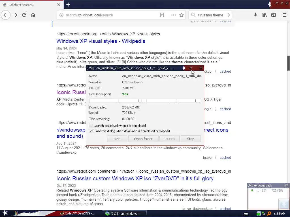Stop the Vista ISO download
Viewport: 290px width, 217px height.
point(191,139)
